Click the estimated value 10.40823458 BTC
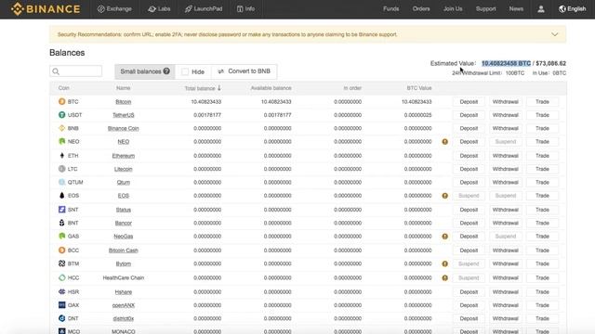The width and height of the screenshot is (595, 334). (x=506, y=63)
